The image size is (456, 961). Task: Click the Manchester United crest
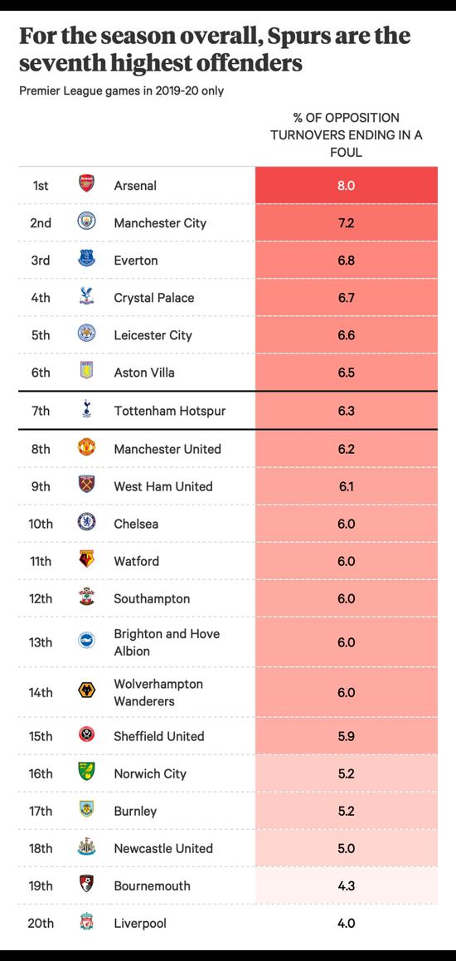[87, 447]
